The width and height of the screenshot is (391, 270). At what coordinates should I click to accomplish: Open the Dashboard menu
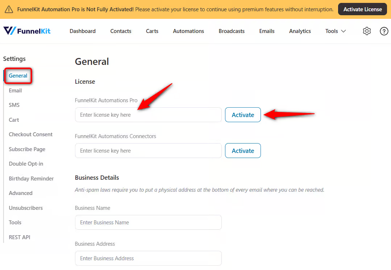pos(82,31)
